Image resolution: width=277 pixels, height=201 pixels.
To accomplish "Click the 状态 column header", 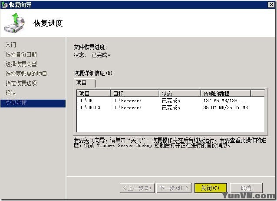I will click(180, 94).
